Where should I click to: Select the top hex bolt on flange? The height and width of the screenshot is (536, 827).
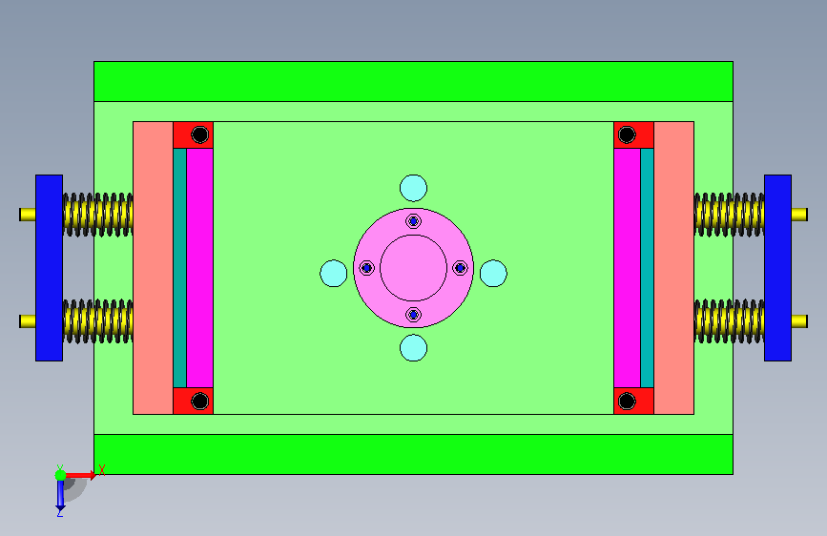click(414, 221)
